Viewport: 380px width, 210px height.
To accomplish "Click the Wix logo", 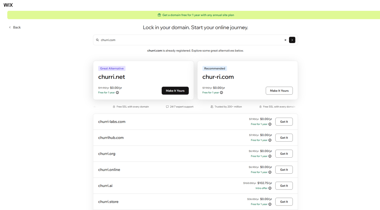I will (8, 5).
